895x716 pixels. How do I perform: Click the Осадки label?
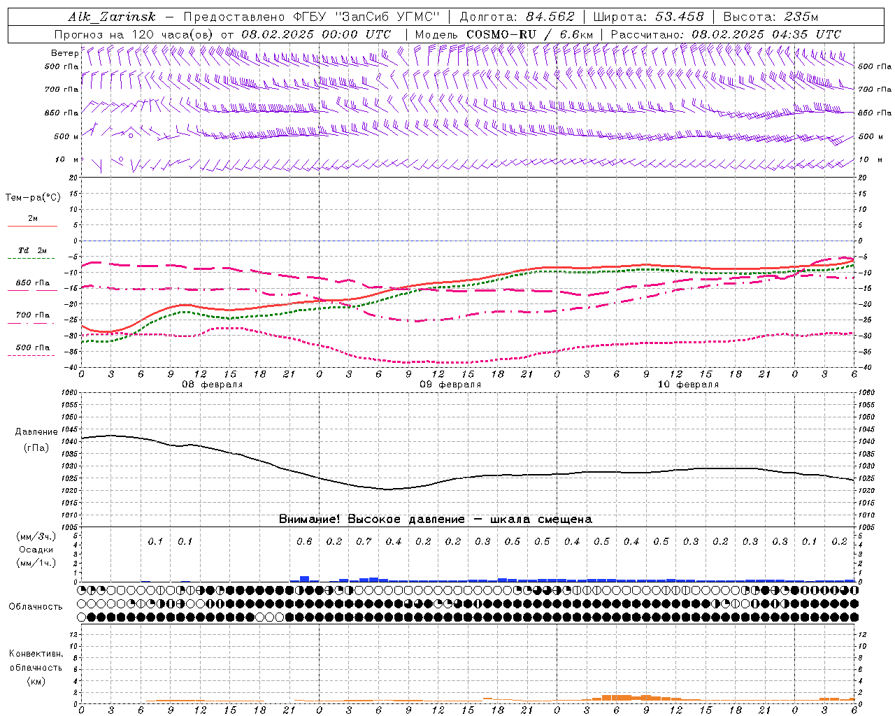click(36, 550)
